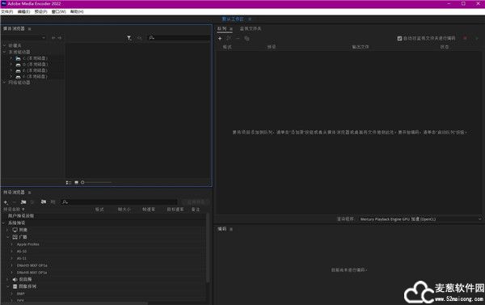Click the green start queue play icon
The width and height of the screenshot is (485, 305).
(x=477, y=38)
